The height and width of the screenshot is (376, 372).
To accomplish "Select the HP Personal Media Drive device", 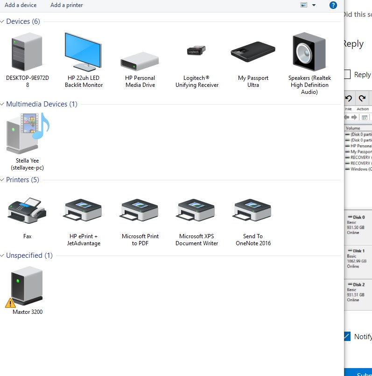I will pos(140,70).
